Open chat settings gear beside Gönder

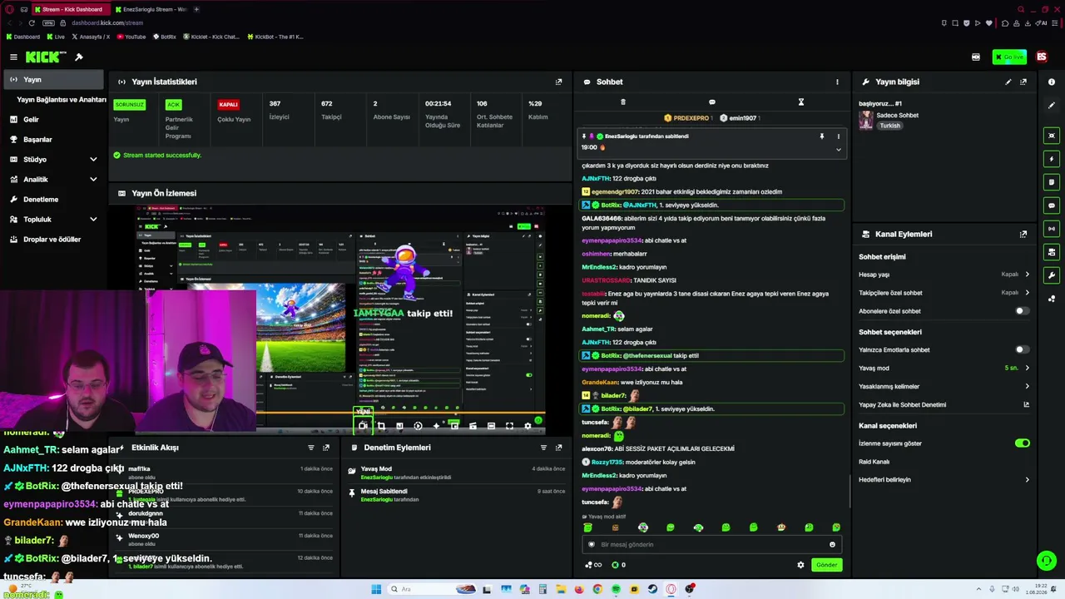click(800, 565)
